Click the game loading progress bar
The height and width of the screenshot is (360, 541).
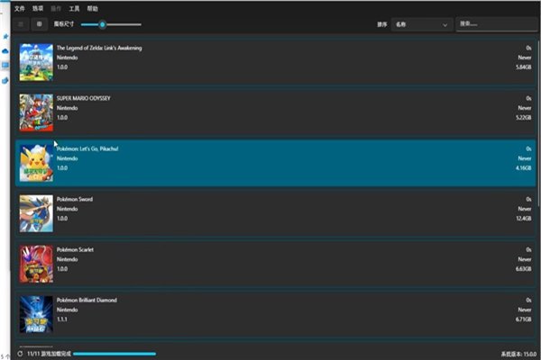pyautogui.click(x=114, y=354)
